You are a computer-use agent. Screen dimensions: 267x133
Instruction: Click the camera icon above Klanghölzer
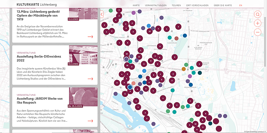point(172,41)
